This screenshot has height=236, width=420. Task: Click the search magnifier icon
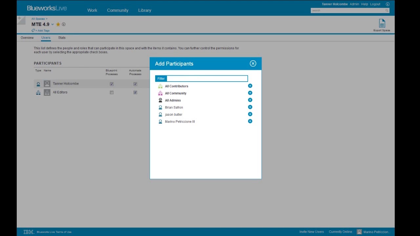click(x=387, y=10)
